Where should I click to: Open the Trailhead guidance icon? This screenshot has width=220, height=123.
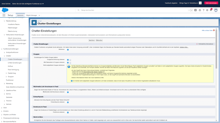200,10
